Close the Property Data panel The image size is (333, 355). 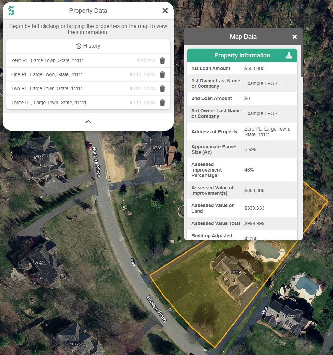pyautogui.click(x=165, y=11)
